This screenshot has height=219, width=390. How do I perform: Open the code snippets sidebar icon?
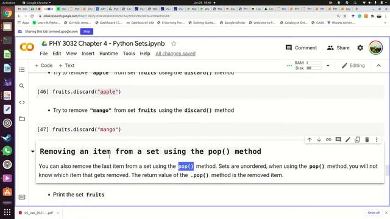[x=22, y=102]
